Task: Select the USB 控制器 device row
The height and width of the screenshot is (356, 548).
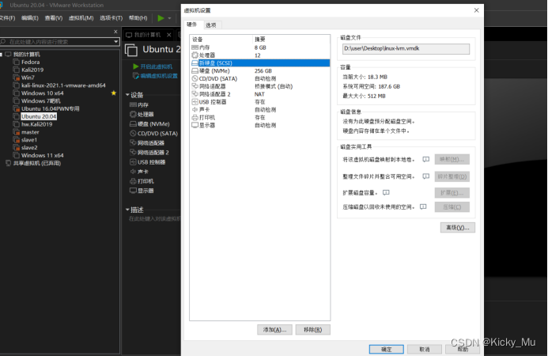Action: [259, 102]
